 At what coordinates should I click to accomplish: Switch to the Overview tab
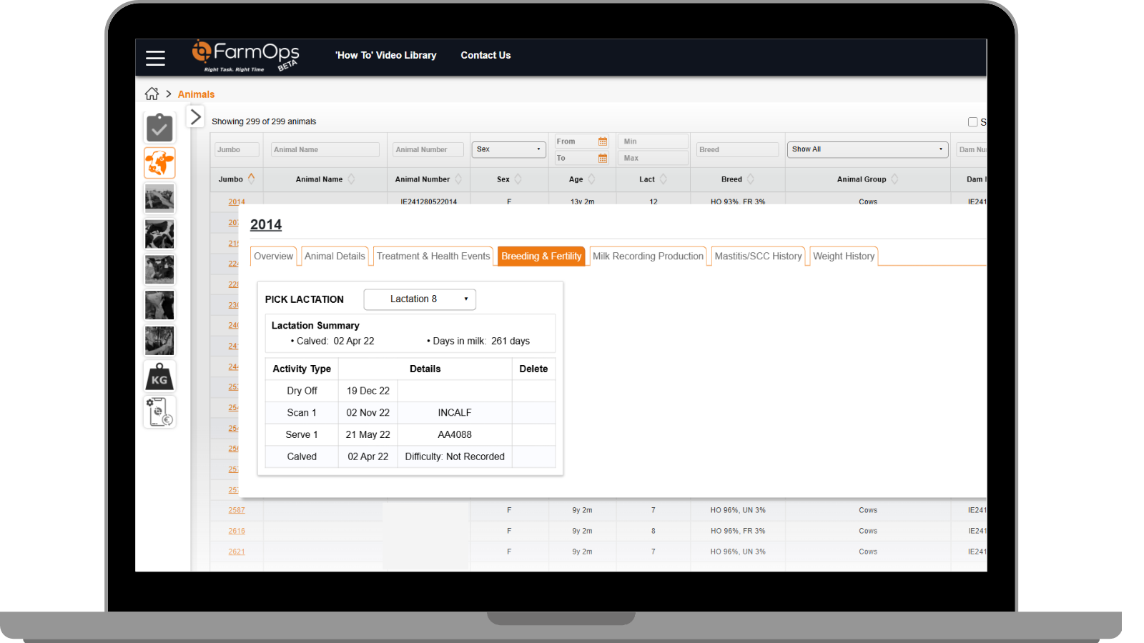273,256
